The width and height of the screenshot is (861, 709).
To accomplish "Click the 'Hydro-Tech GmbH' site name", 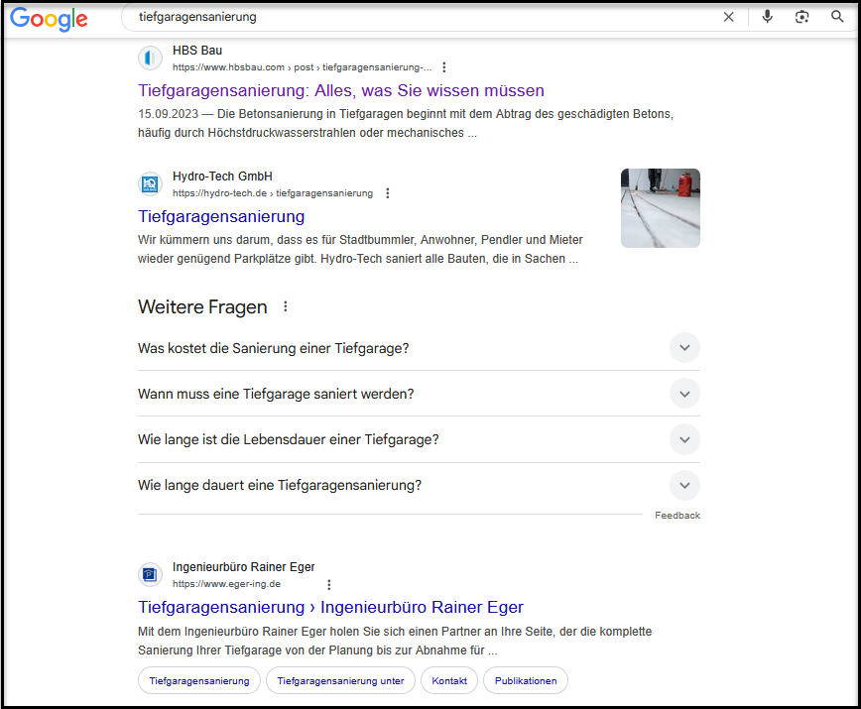I will (222, 177).
